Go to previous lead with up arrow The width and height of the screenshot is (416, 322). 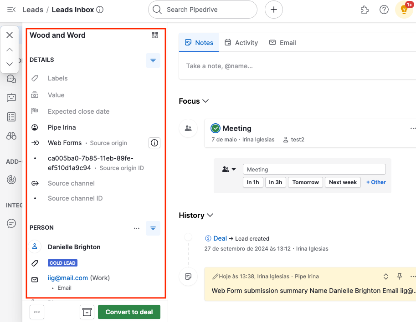point(10,50)
